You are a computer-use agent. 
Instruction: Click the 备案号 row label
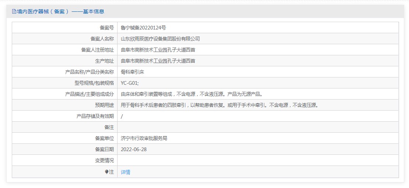(x=106, y=28)
